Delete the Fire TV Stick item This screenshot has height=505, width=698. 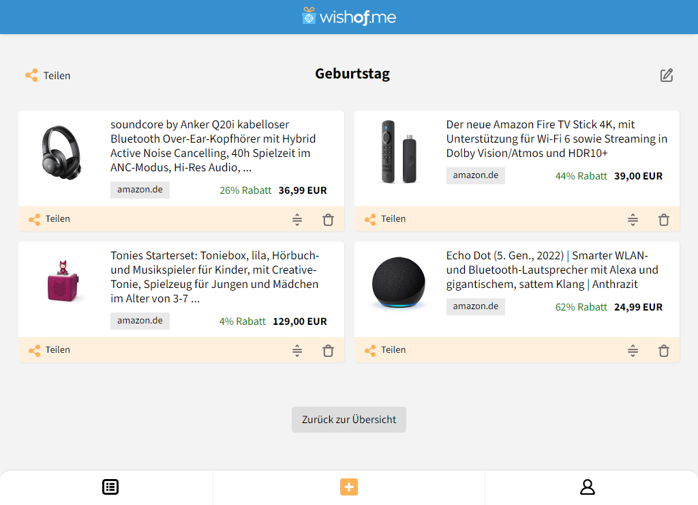[663, 219]
